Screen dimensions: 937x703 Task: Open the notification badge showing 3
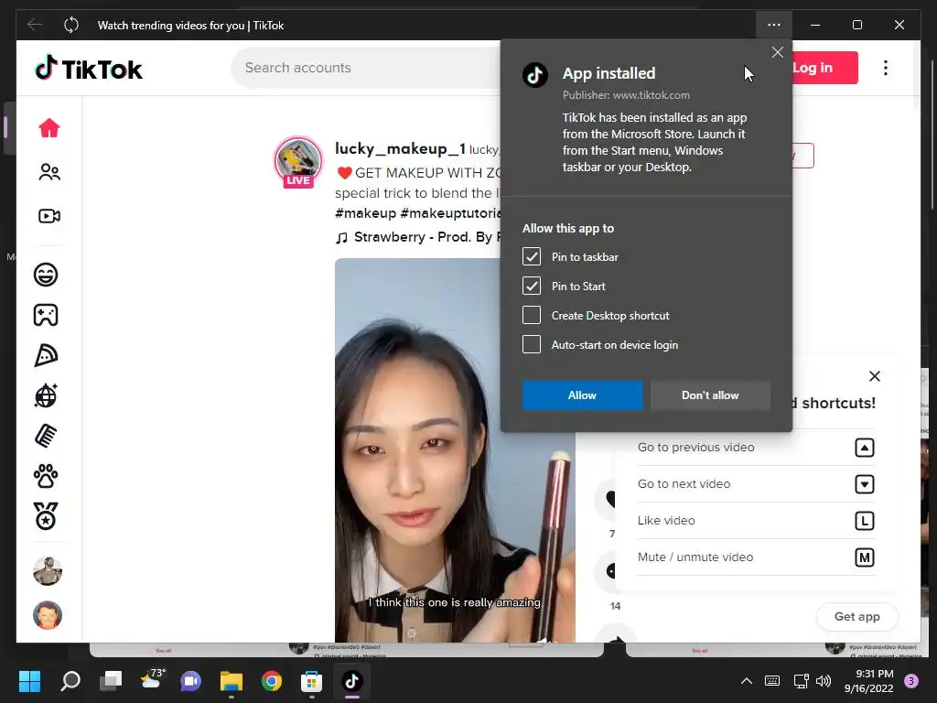coord(911,680)
